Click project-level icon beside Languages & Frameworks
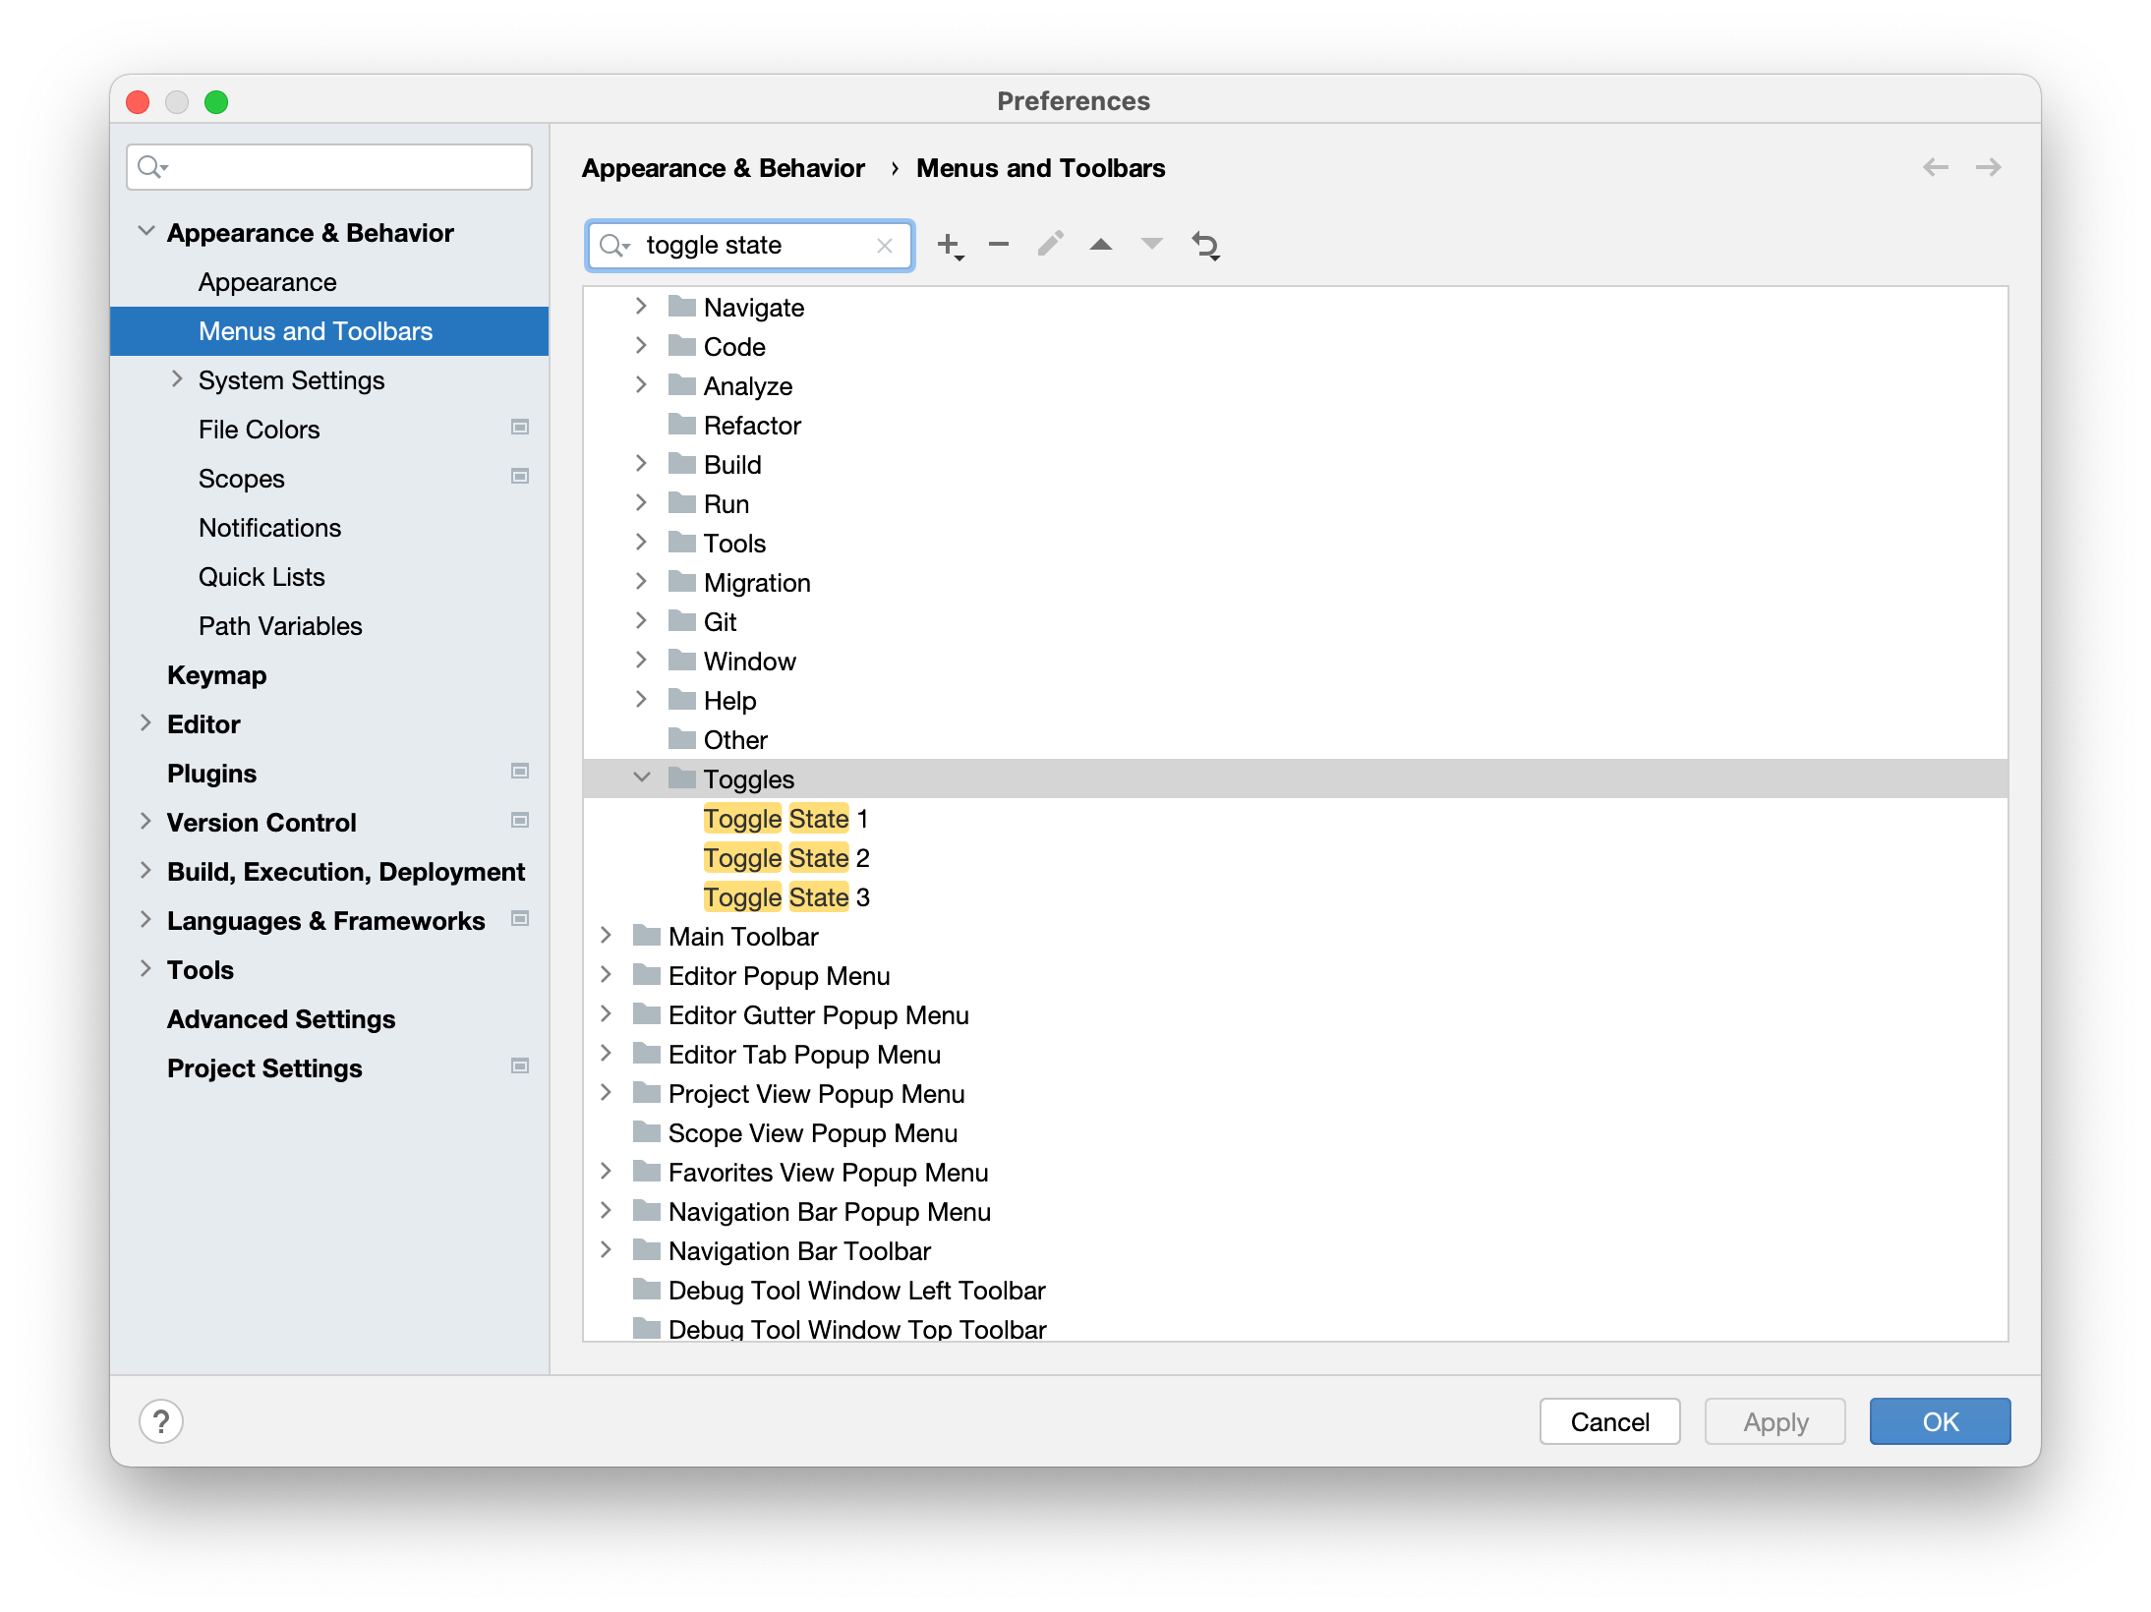The width and height of the screenshot is (2151, 1612). [520, 918]
